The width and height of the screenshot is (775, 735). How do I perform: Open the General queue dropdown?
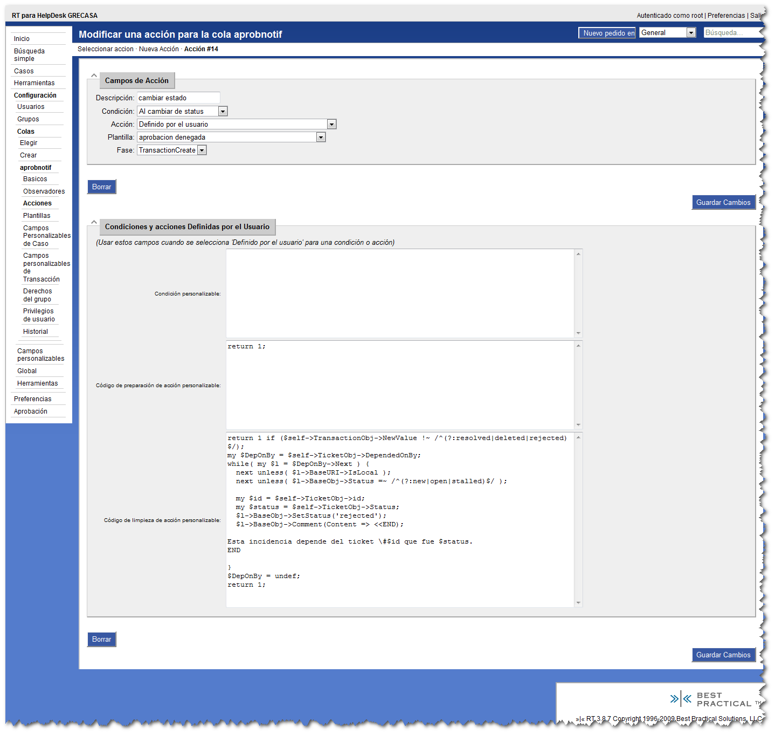click(691, 33)
